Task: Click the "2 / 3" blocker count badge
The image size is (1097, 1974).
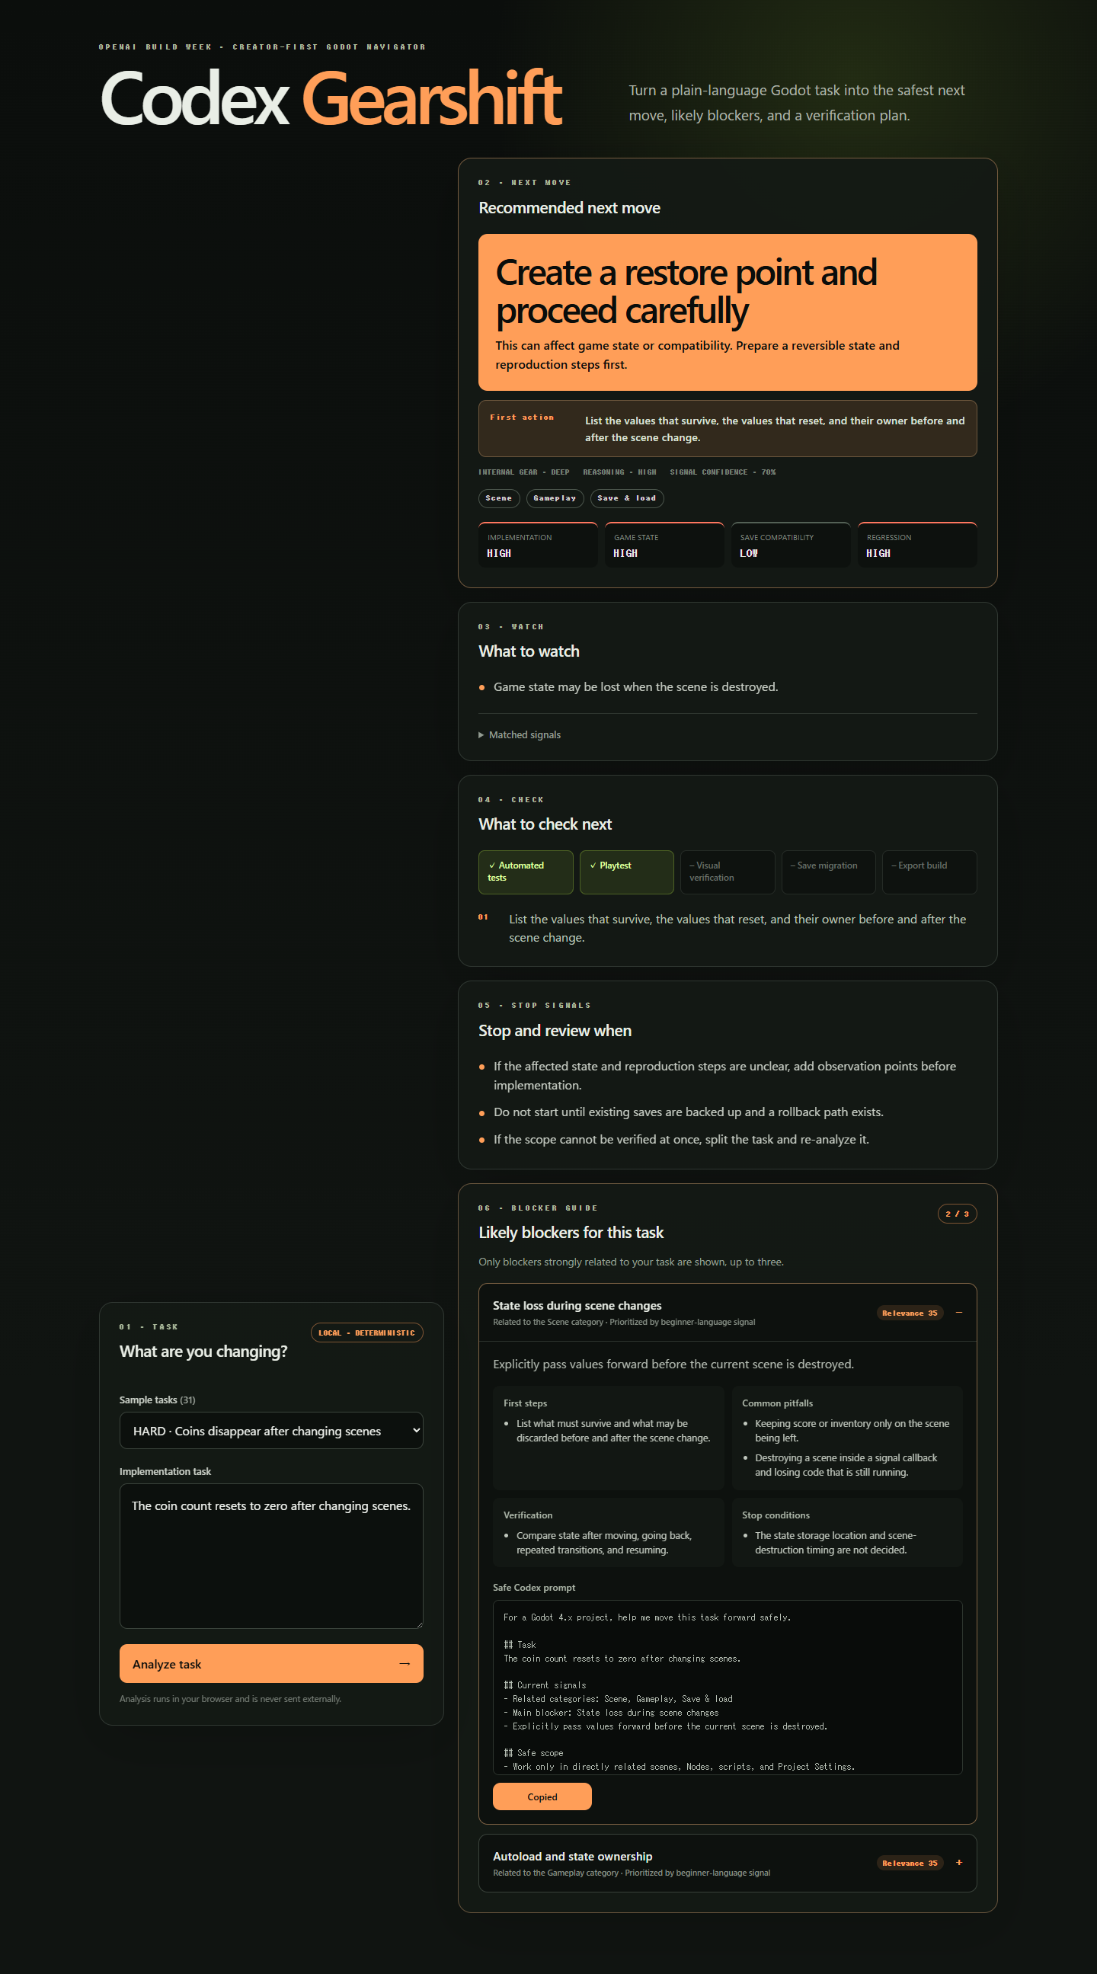Action: pos(957,1214)
